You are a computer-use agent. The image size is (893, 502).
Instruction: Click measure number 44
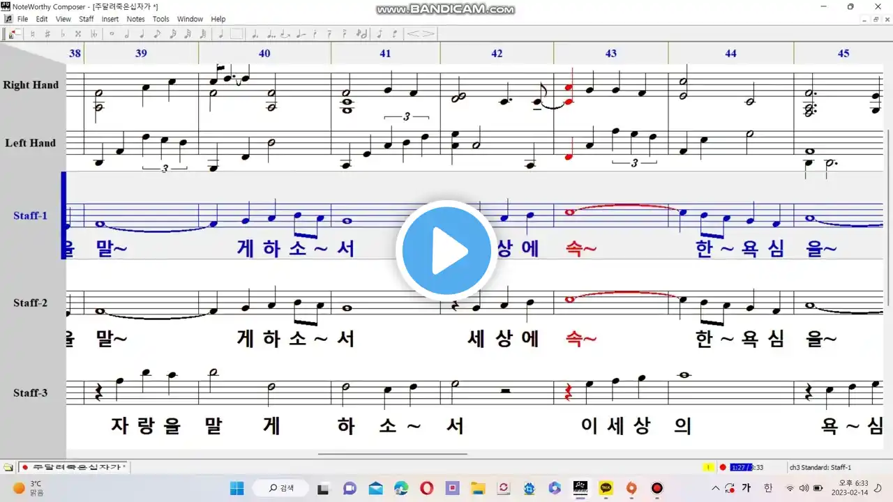[730, 53]
